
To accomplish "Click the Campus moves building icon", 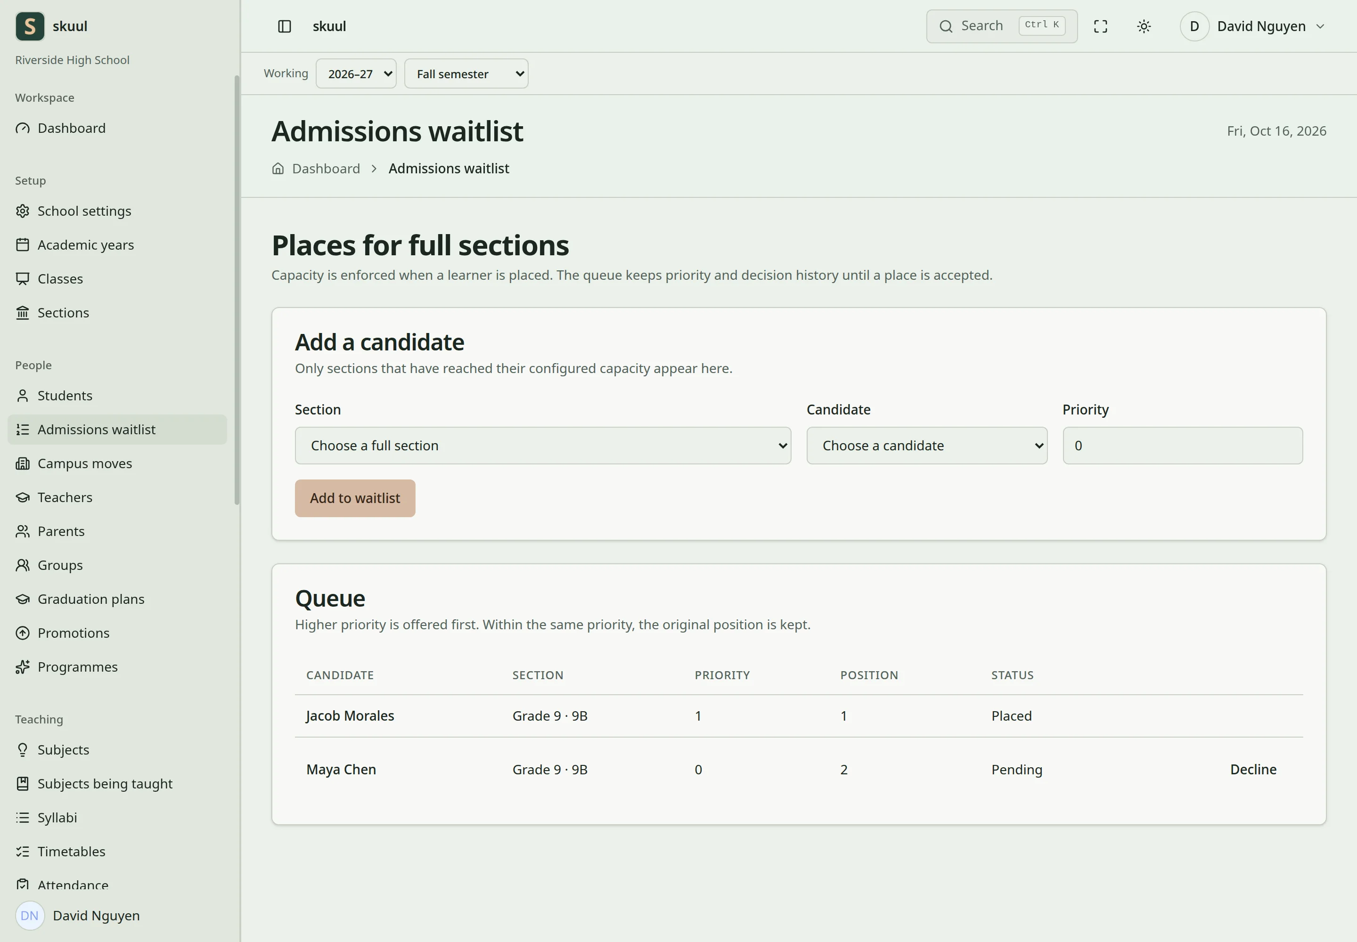I will 23,463.
